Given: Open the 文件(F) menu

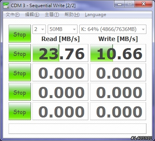Looking at the screenshot, I should (13, 15).
